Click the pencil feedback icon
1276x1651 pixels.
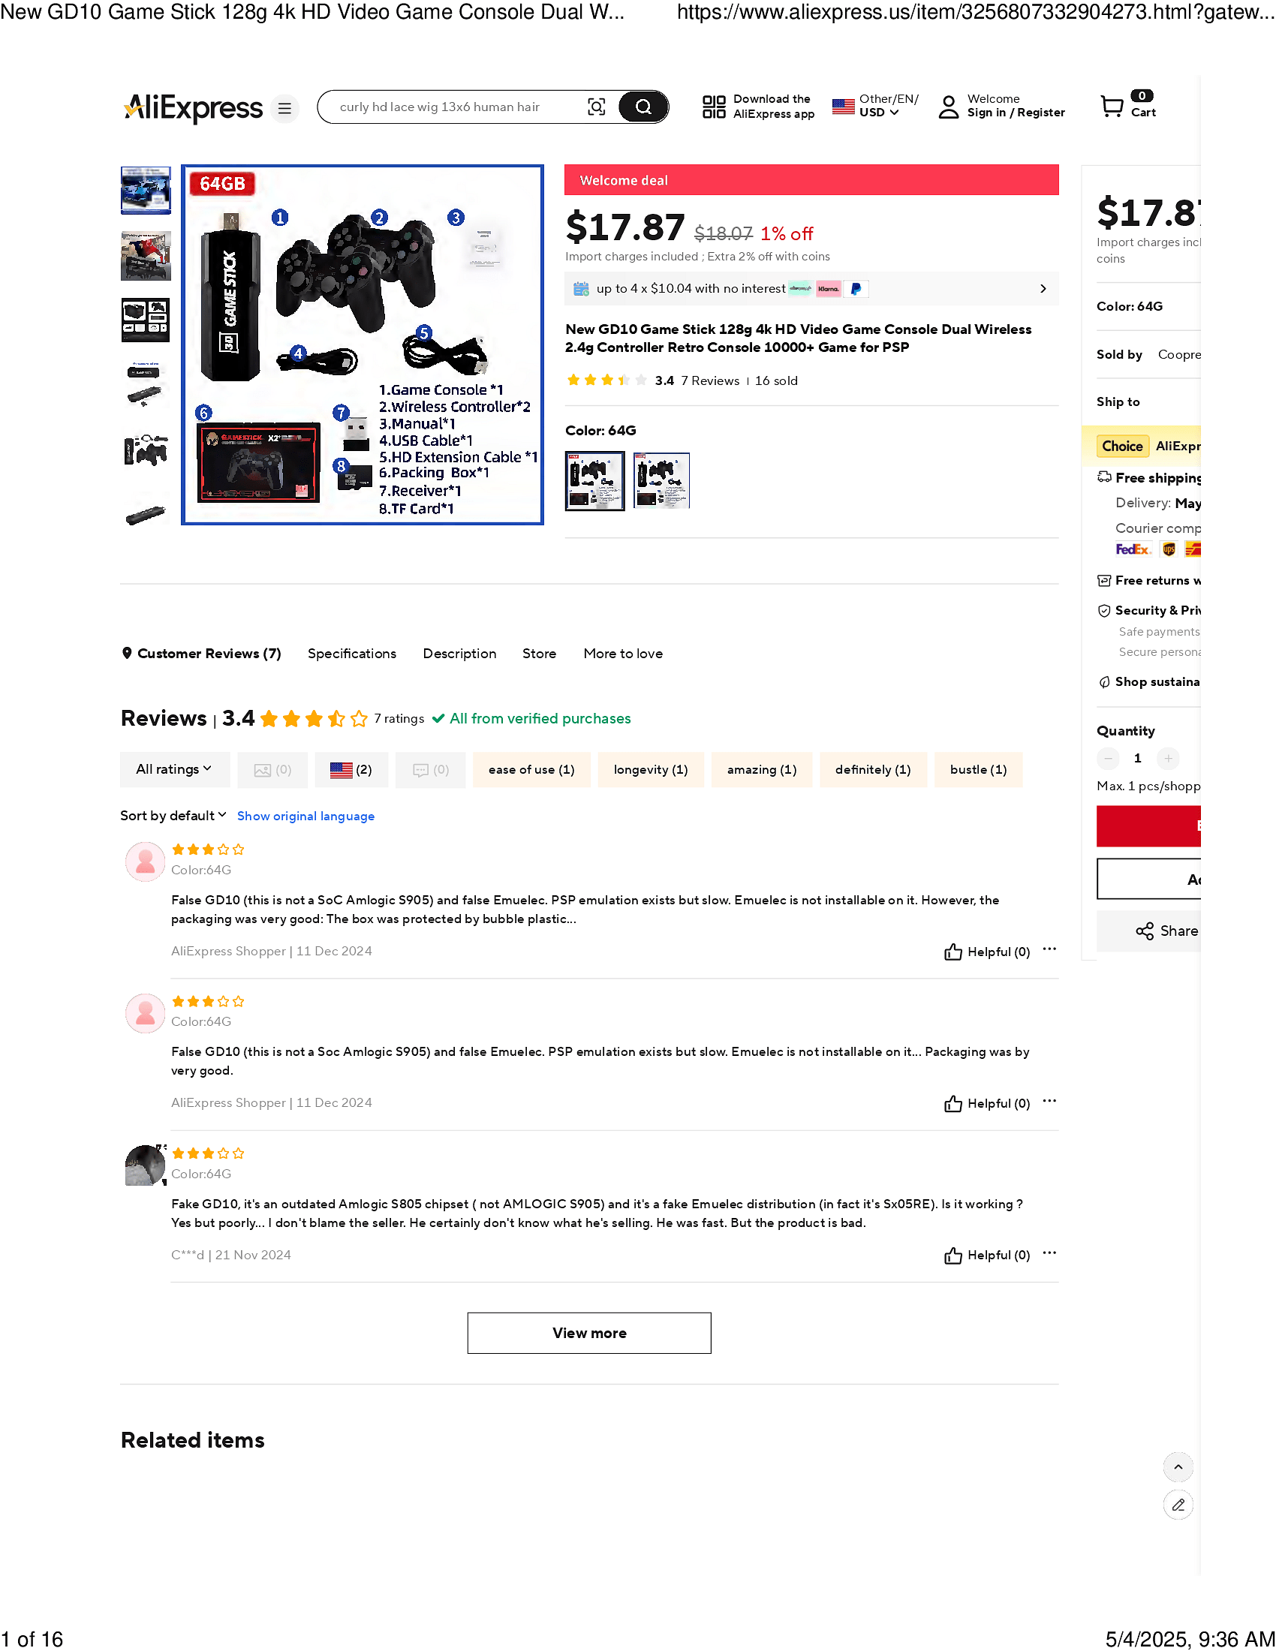pos(1178,1505)
